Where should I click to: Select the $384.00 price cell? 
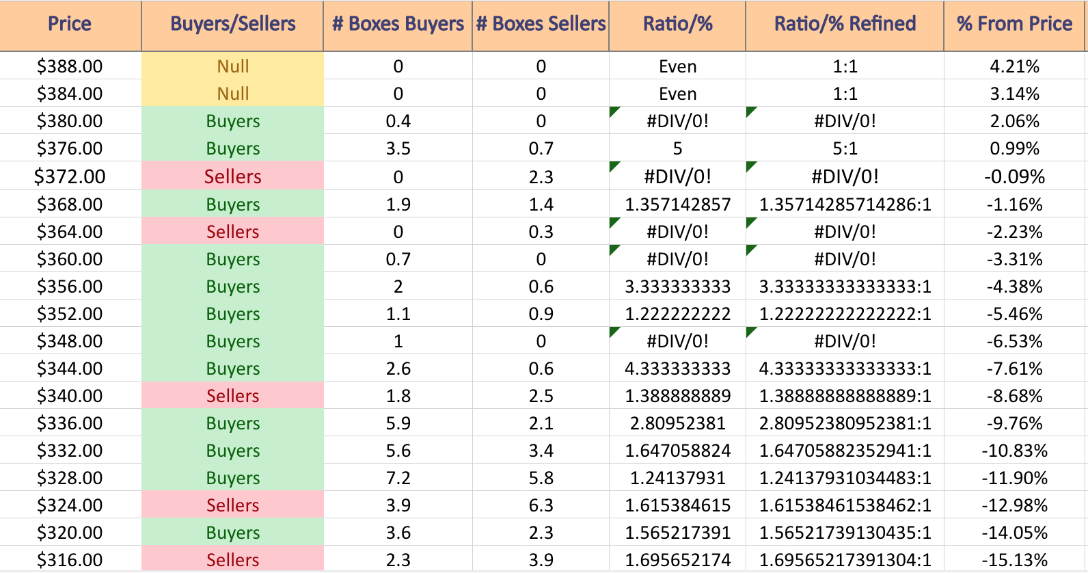pos(70,94)
